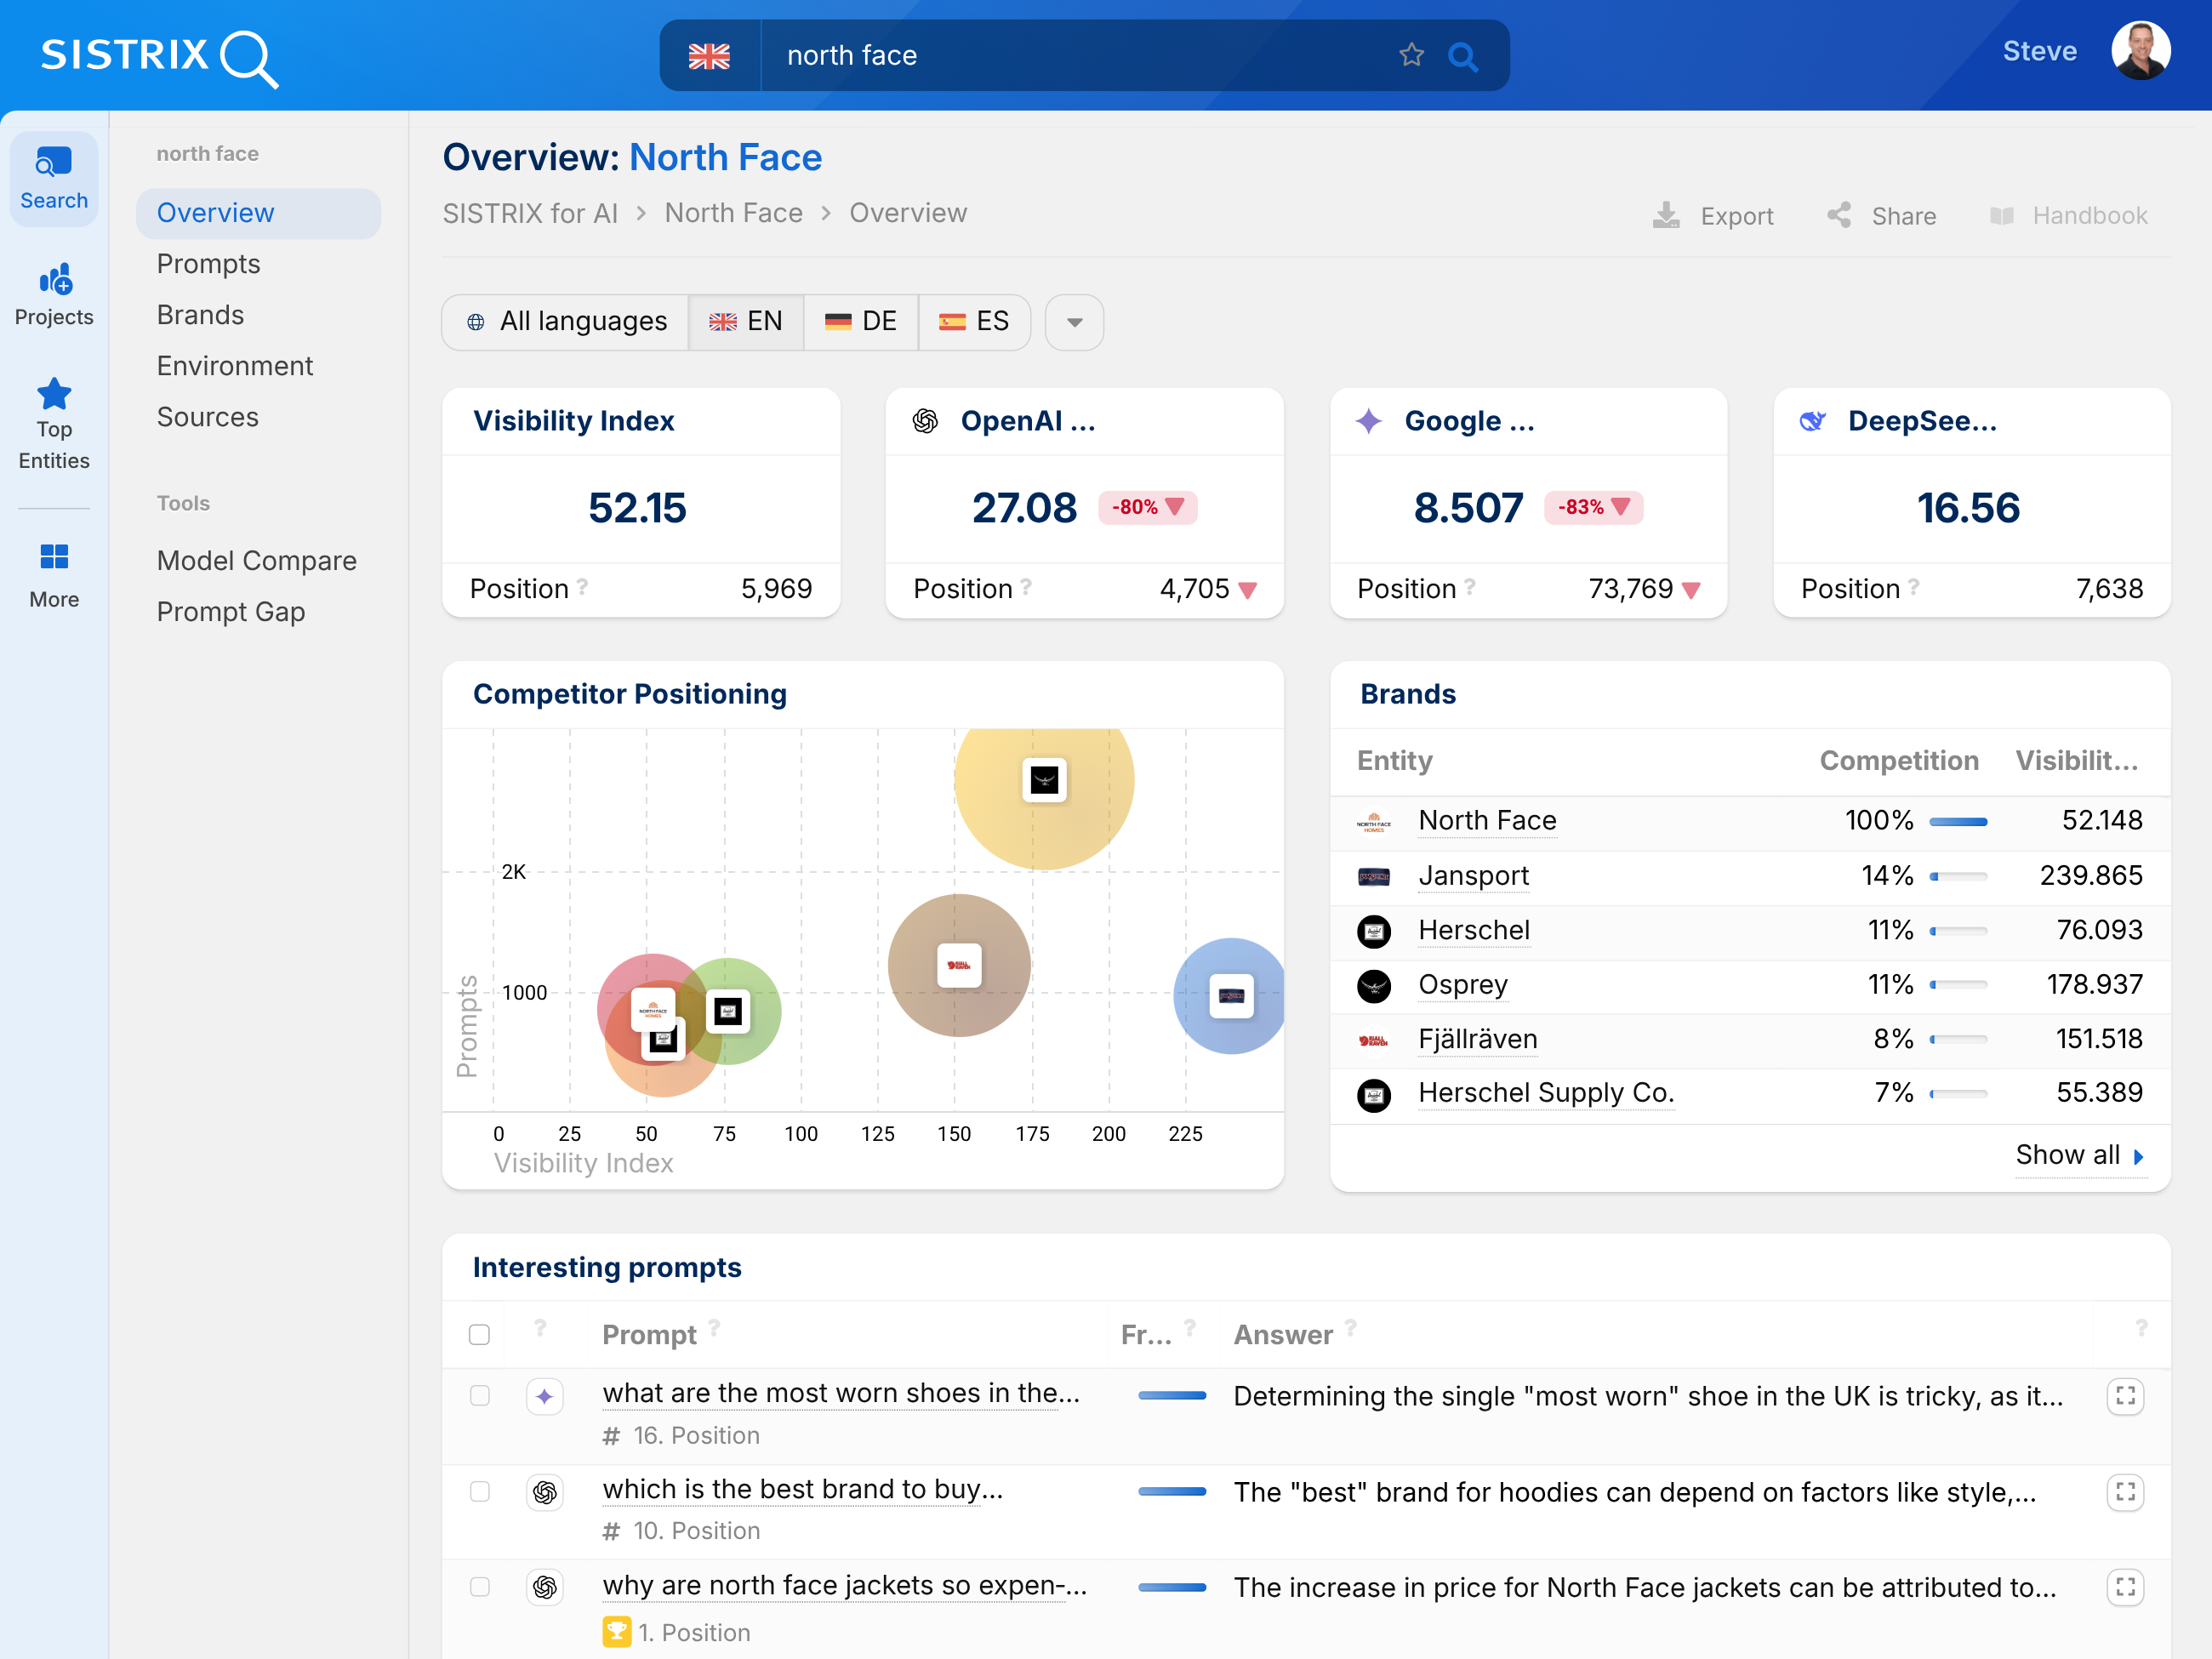The height and width of the screenshot is (1659, 2212).
Task: Expand Show all brands arrow
Action: (x=2138, y=1156)
